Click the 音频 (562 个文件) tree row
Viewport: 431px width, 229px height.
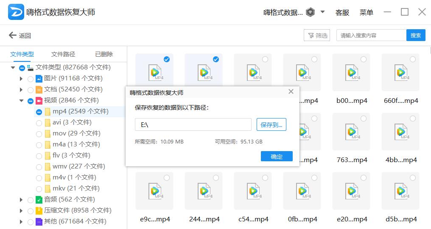pyautogui.click(x=70, y=199)
